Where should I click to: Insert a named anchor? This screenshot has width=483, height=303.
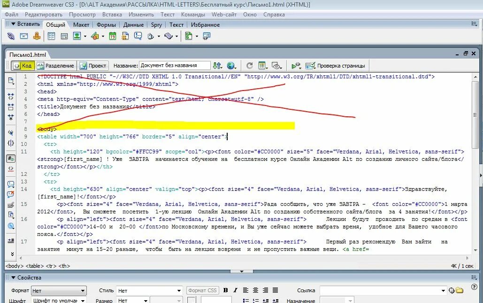(37, 36)
